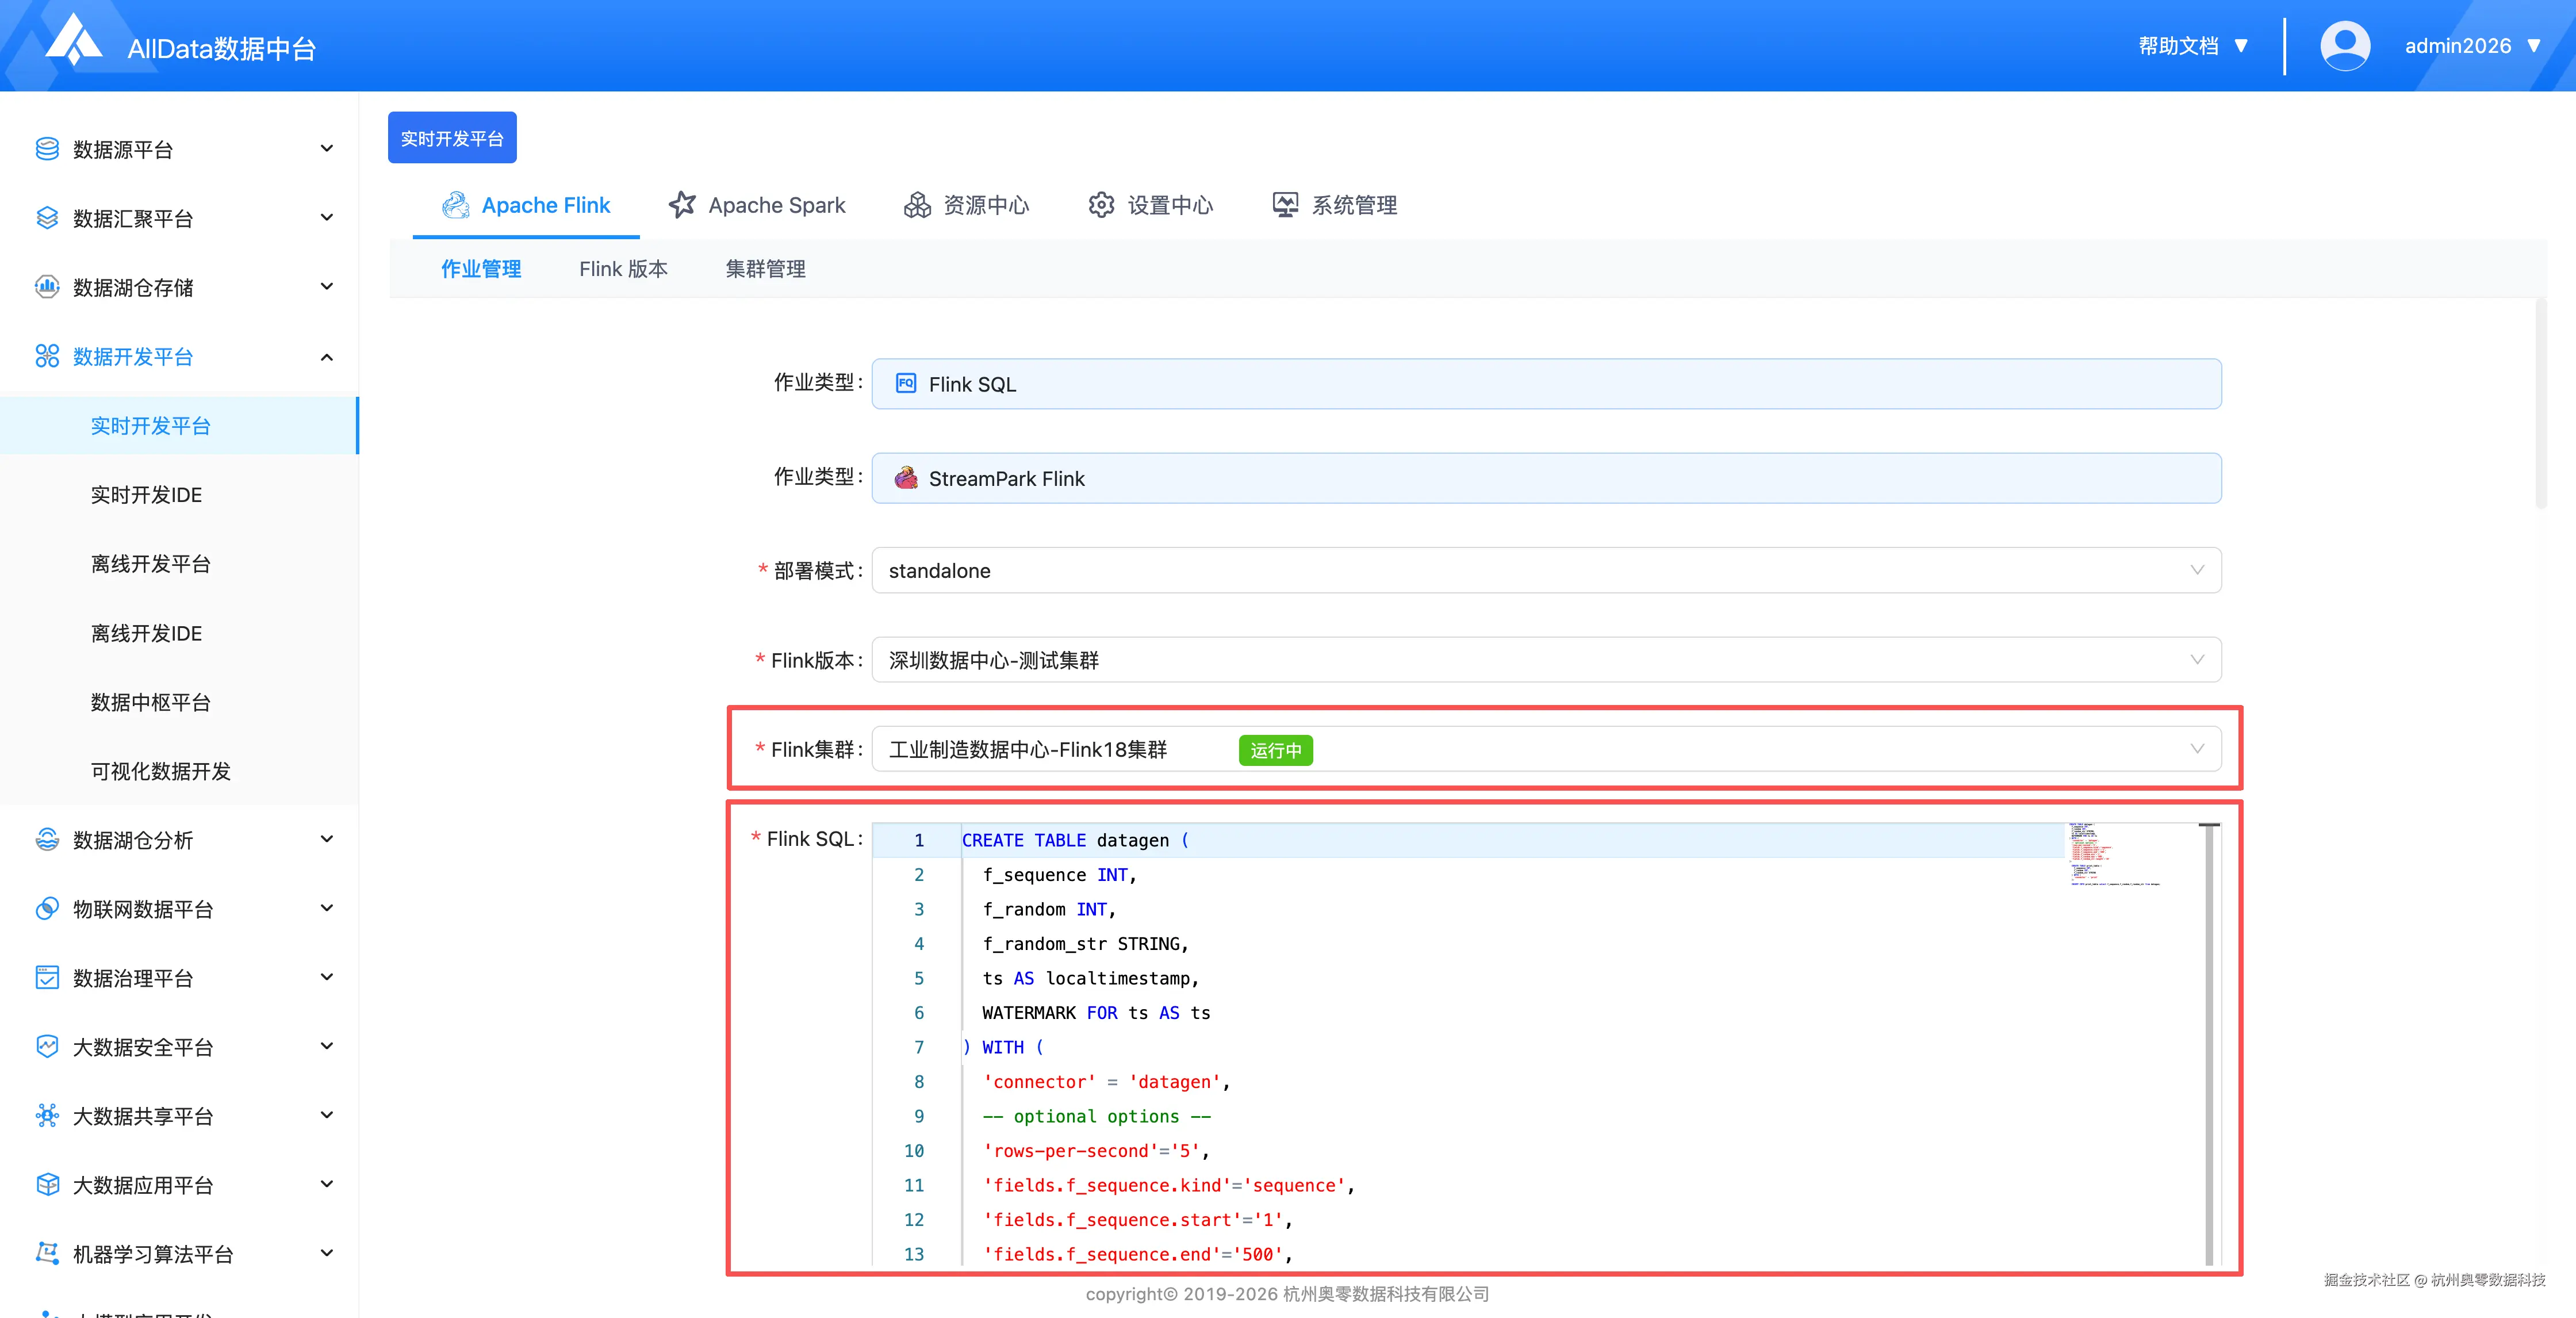Open 实时开发IDE in the sidebar

(x=179, y=495)
